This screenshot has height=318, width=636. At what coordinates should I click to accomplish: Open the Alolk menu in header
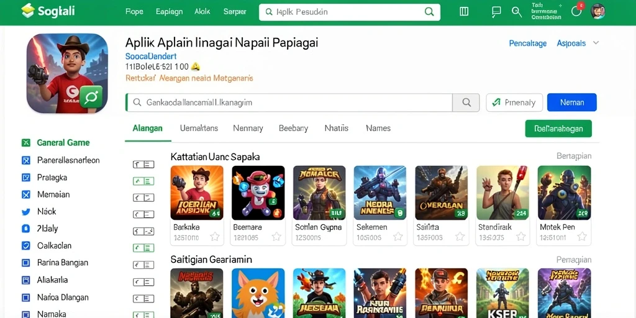click(202, 12)
